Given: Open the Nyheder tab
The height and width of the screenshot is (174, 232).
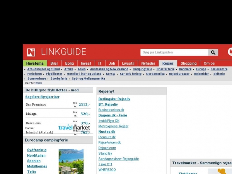Looking at the screenshot, I should tap(148, 63).
